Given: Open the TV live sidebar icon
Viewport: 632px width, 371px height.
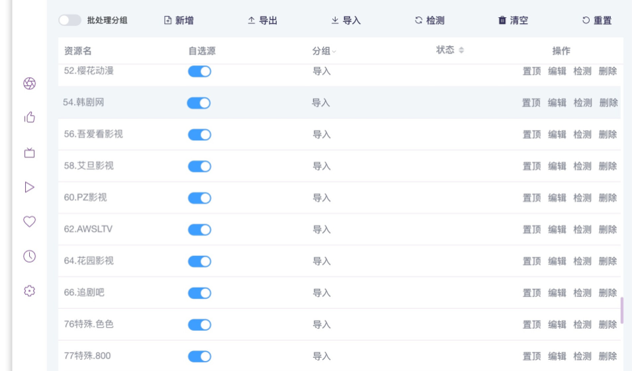Looking at the screenshot, I should (x=29, y=153).
